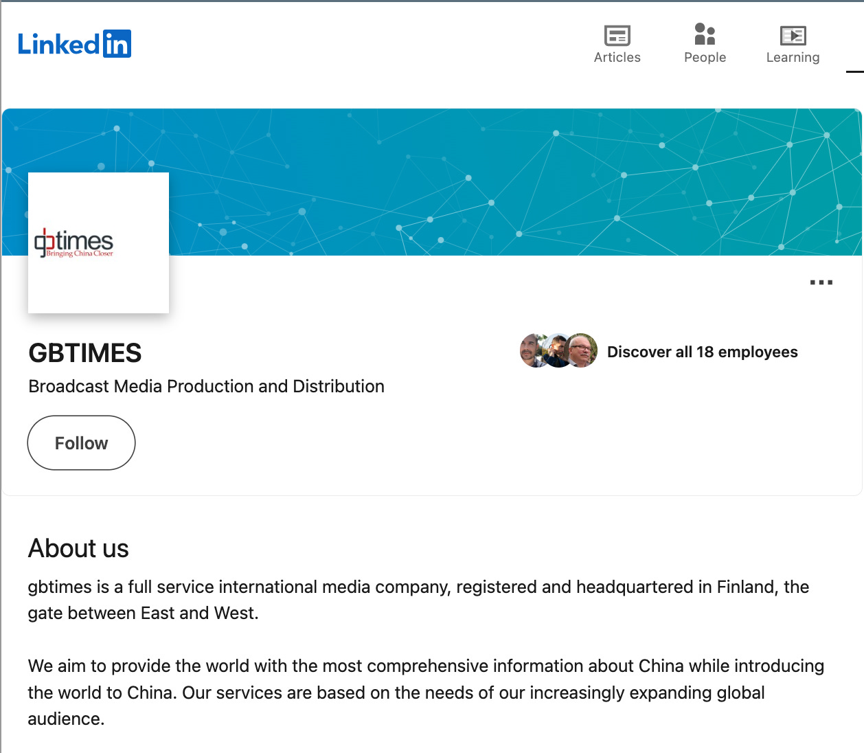Open Discover all 18 employees link
Image resolution: width=864 pixels, height=753 pixels.
click(702, 352)
